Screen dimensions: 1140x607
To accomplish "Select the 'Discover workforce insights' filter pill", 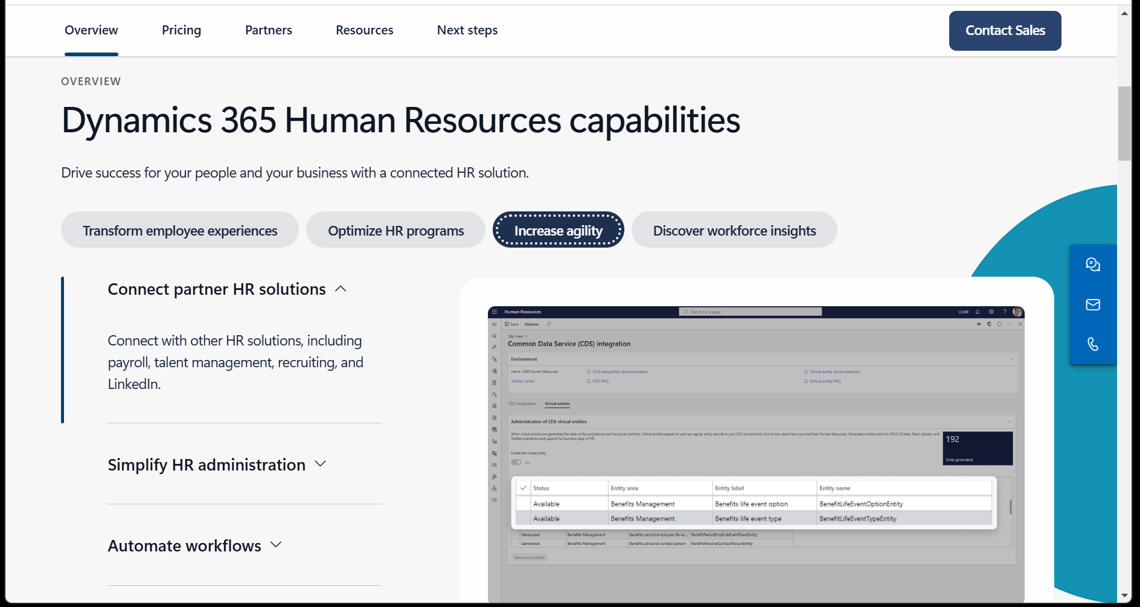I will [x=734, y=230].
